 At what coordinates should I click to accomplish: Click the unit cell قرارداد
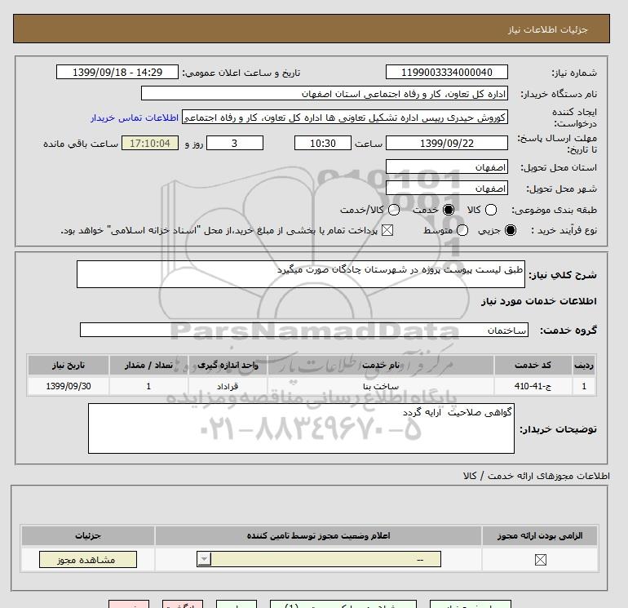click(x=228, y=386)
